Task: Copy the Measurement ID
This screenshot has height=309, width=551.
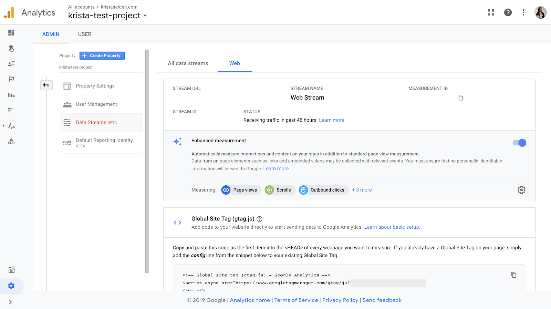Action: pos(460,98)
